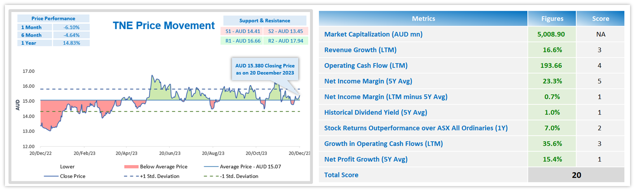Click the NA score cell
635x191 pixels.
click(x=600, y=34)
